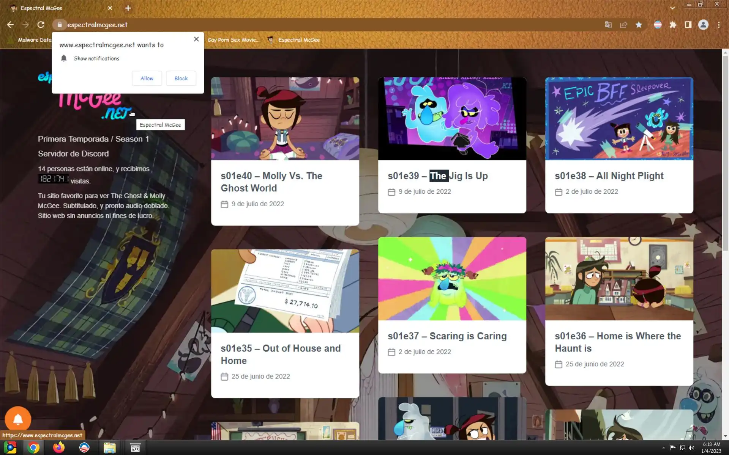Launch Firefox from the taskbar
This screenshot has width=729, height=455.
58,448
